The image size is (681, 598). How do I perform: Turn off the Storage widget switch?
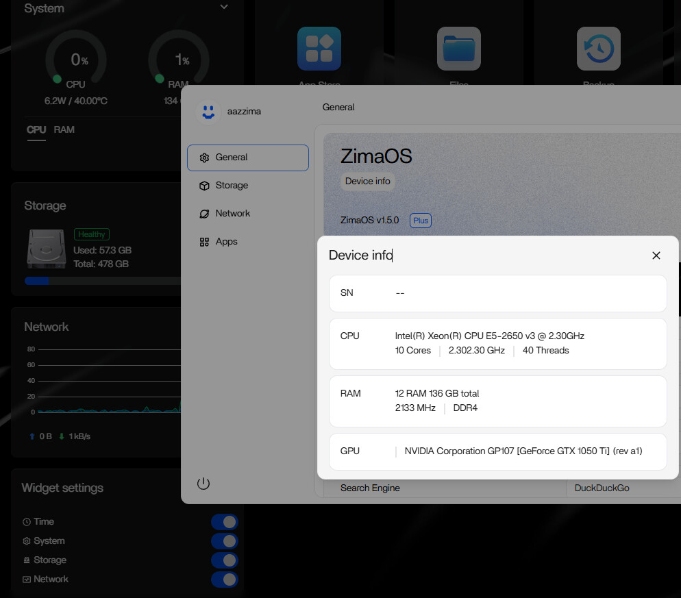[224, 560]
